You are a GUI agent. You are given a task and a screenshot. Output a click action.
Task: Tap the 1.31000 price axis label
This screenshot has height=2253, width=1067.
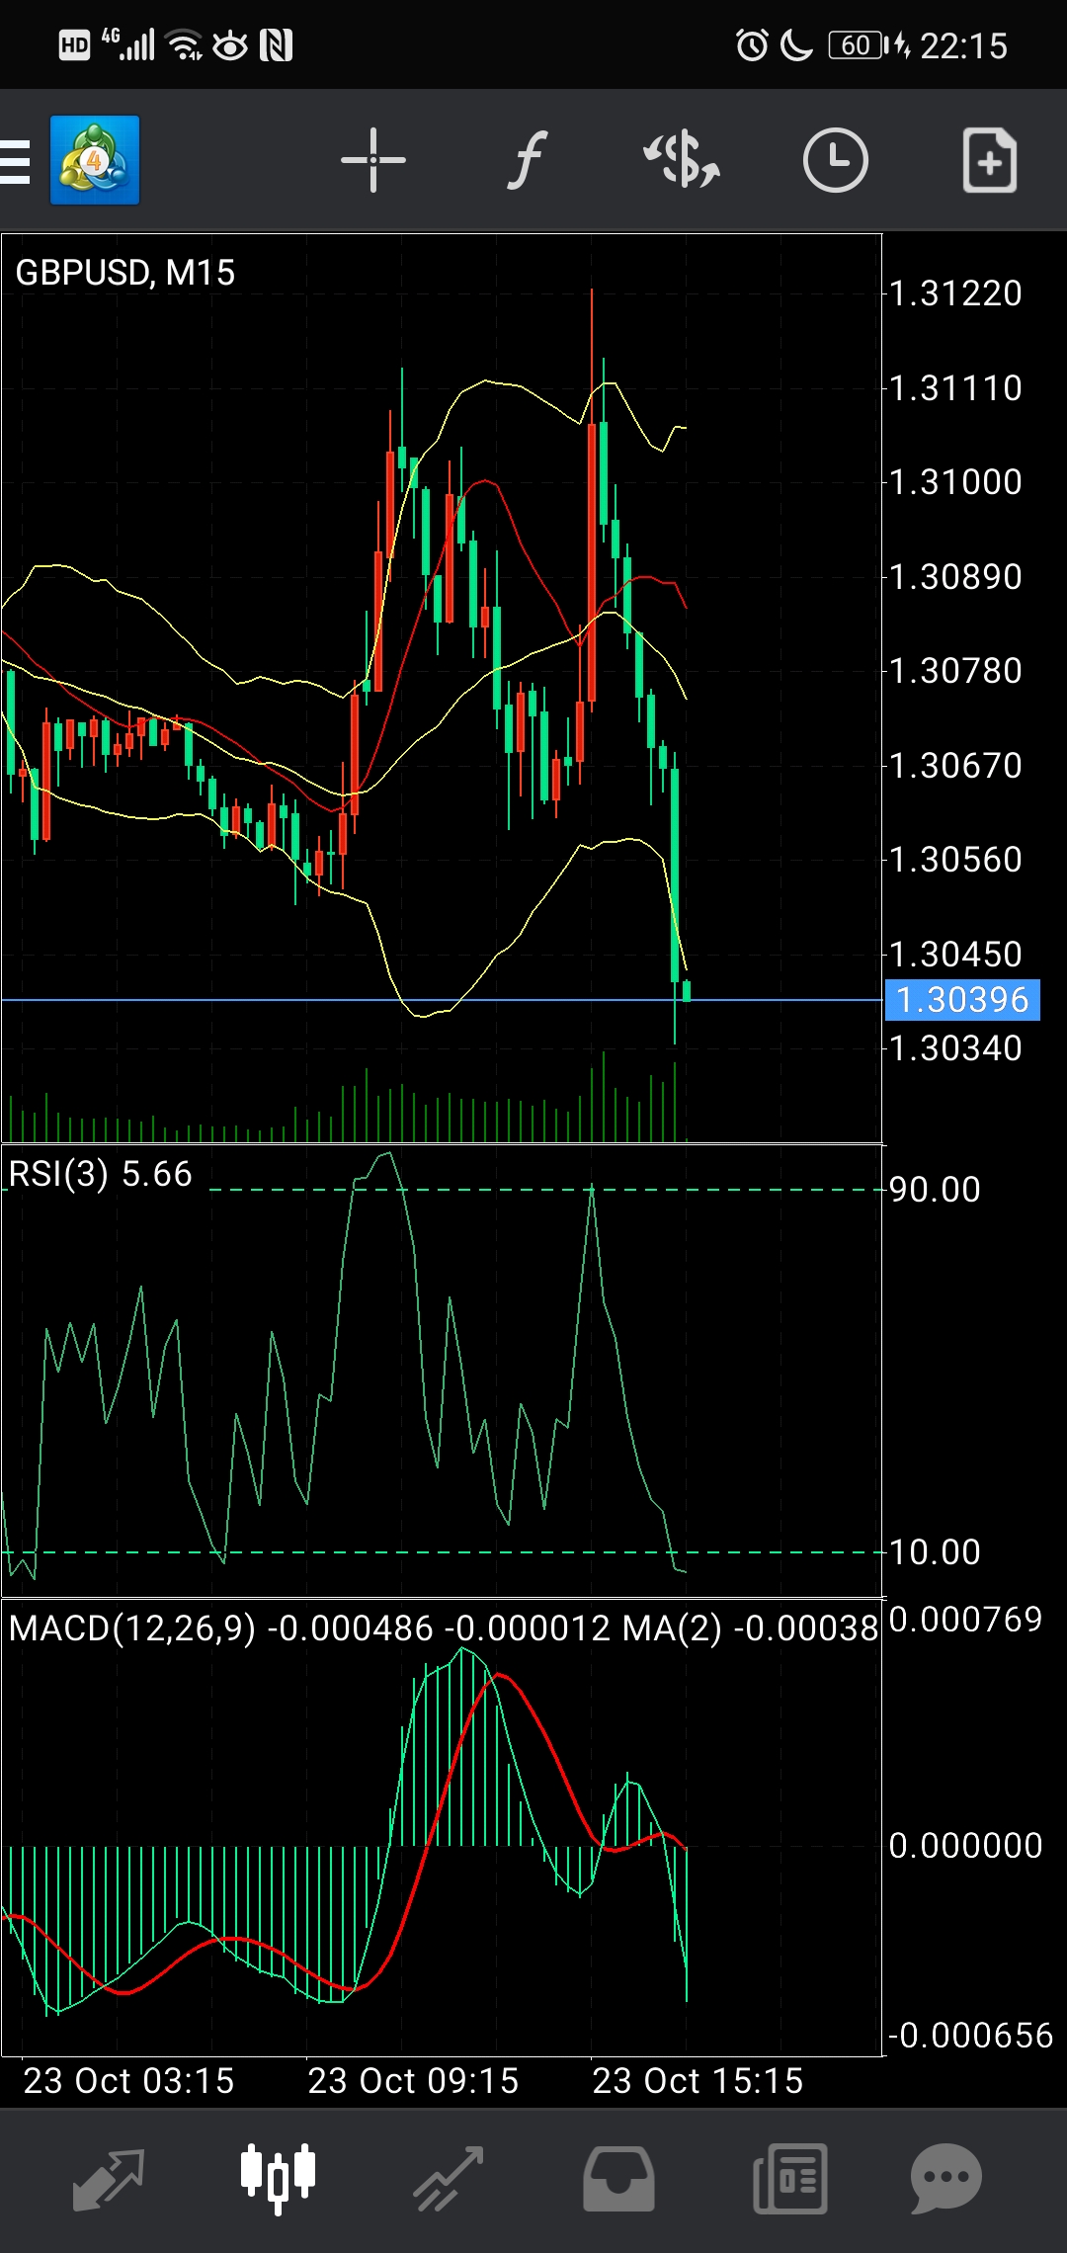tap(955, 482)
